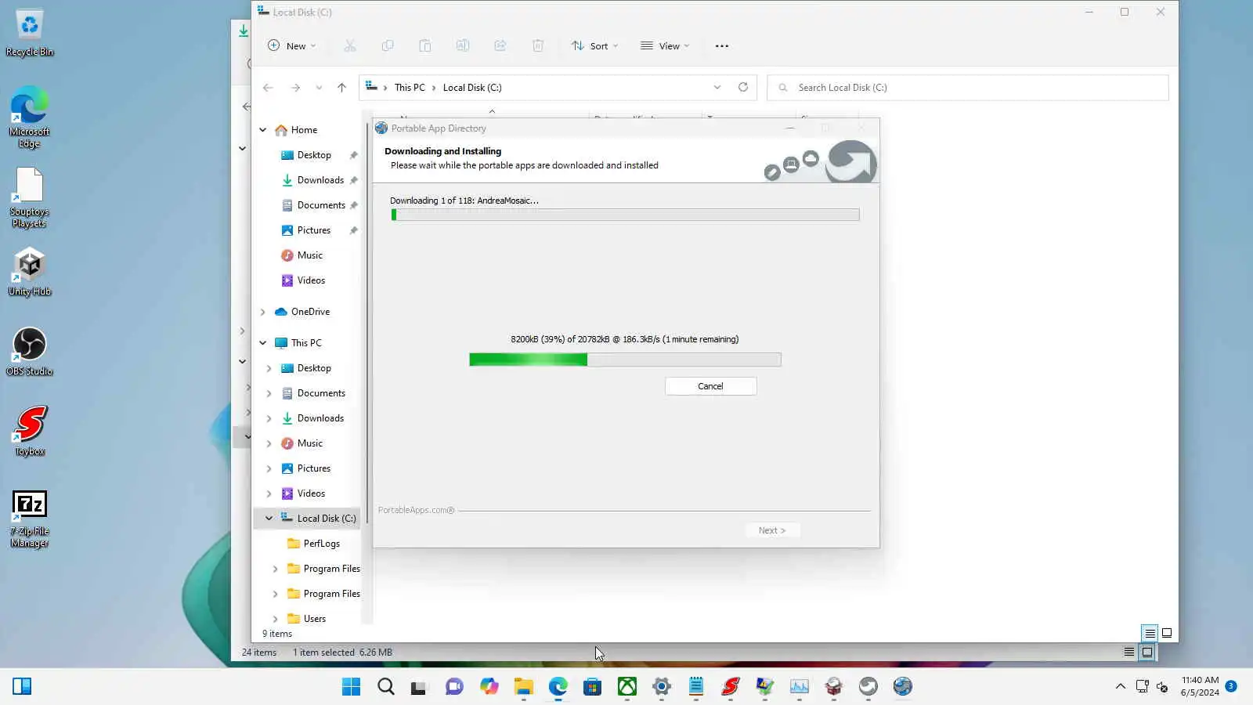Open address bar history dropdown chevron
The image size is (1253, 705).
tap(717, 87)
